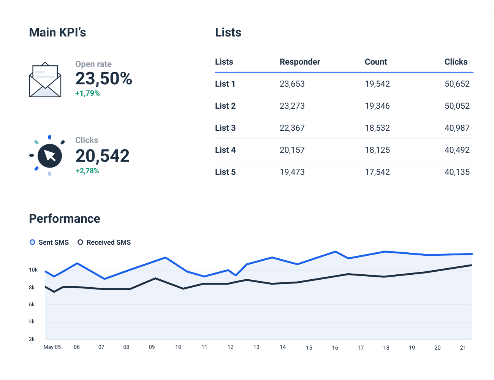Sort the table by Count column
This screenshot has width=494, height=380.
[x=376, y=62]
